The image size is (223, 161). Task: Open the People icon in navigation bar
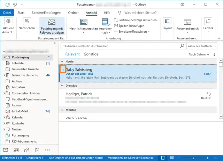26,150
